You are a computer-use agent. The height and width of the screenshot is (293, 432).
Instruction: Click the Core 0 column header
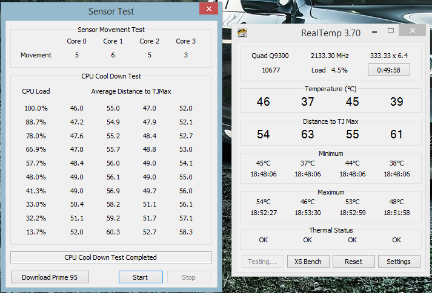(x=76, y=41)
